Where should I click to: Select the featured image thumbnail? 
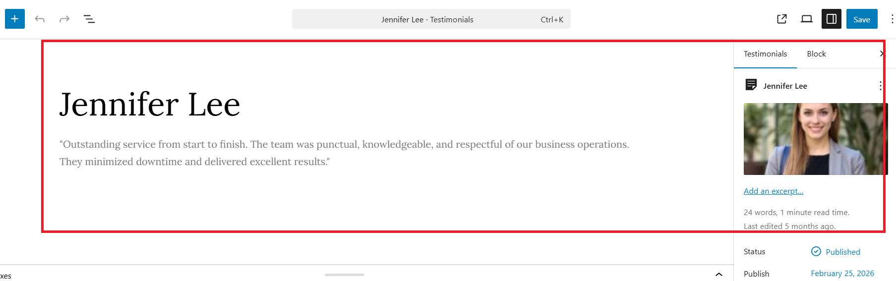pos(816,139)
